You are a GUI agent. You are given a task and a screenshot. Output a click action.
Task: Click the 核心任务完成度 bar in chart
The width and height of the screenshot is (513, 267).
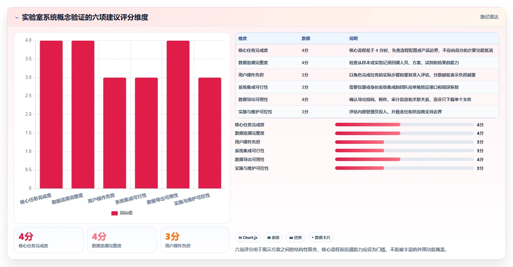point(51,114)
